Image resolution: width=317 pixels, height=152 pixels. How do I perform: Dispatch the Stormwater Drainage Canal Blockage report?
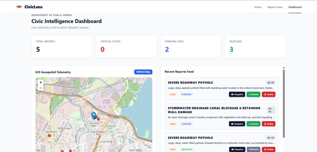237,124
